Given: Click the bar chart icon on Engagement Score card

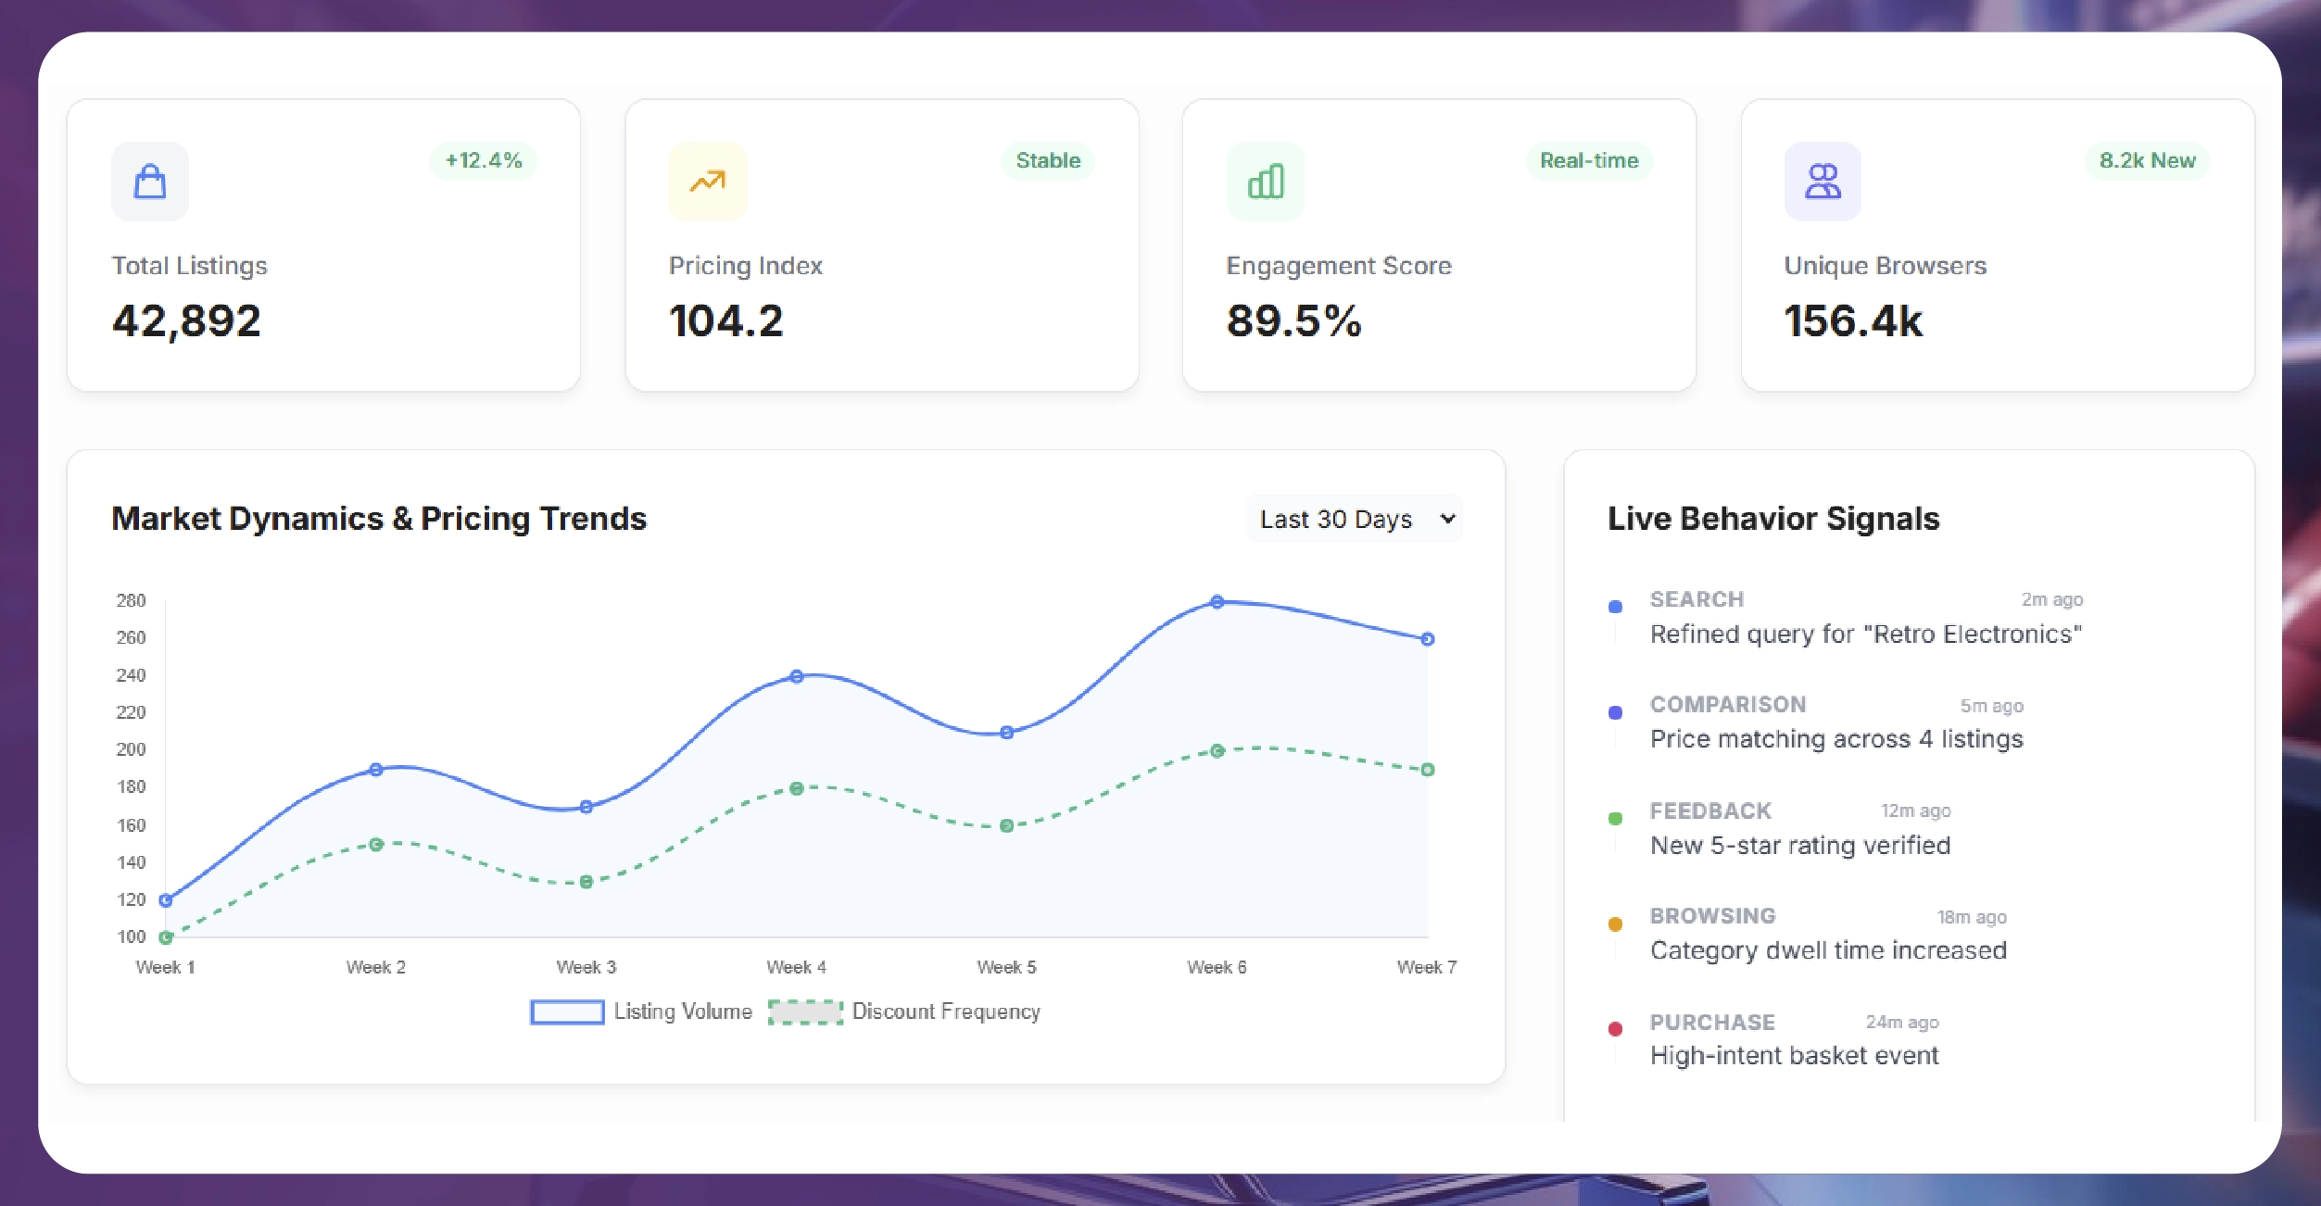Looking at the screenshot, I should [x=1265, y=182].
